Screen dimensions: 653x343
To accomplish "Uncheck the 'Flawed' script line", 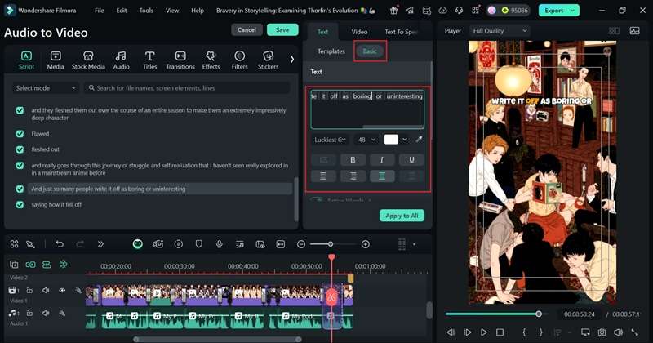I will click(20, 134).
